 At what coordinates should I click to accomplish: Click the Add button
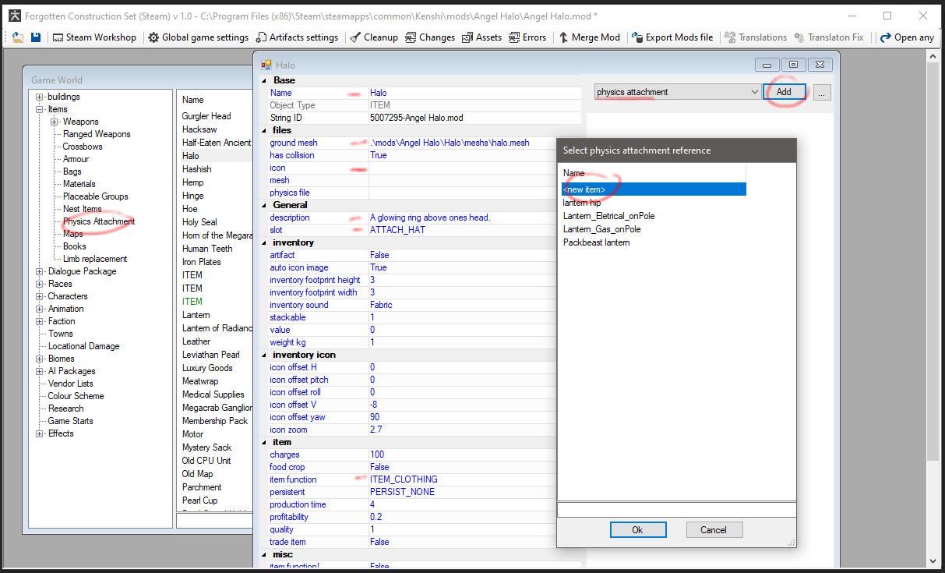[784, 92]
